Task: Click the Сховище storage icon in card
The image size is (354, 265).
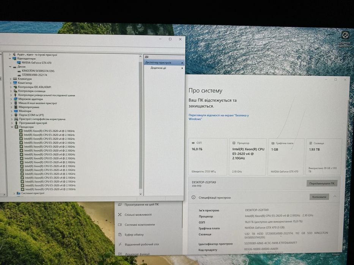Action: click(x=311, y=143)
